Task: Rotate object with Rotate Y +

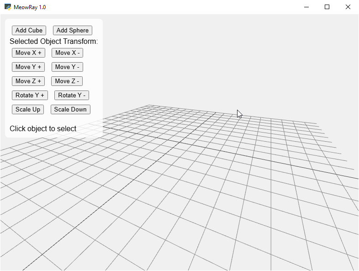Action: pos(30,96)
